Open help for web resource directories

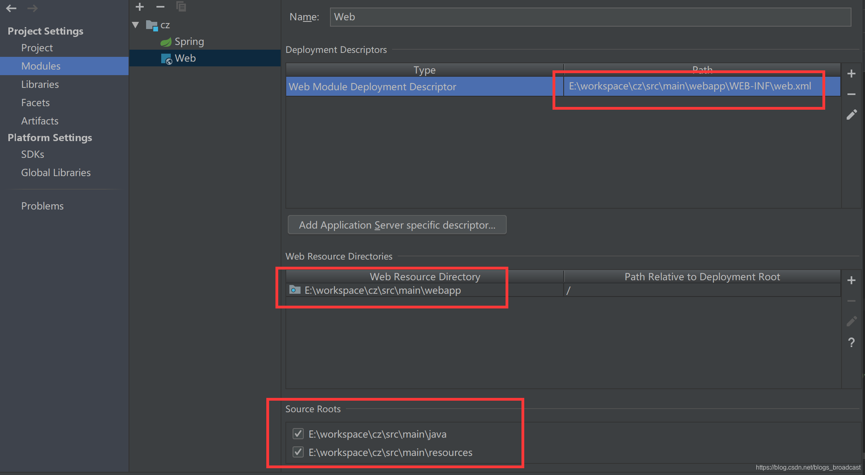[x=851, y=342]
